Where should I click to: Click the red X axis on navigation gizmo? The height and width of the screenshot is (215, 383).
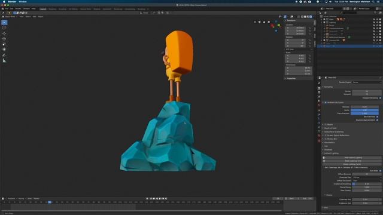click(273, 26)
